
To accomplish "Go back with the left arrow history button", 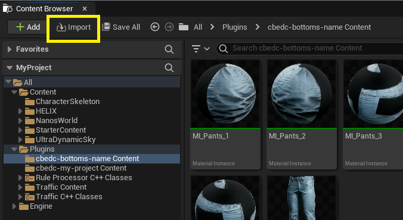I will click(x=155, y=27).
